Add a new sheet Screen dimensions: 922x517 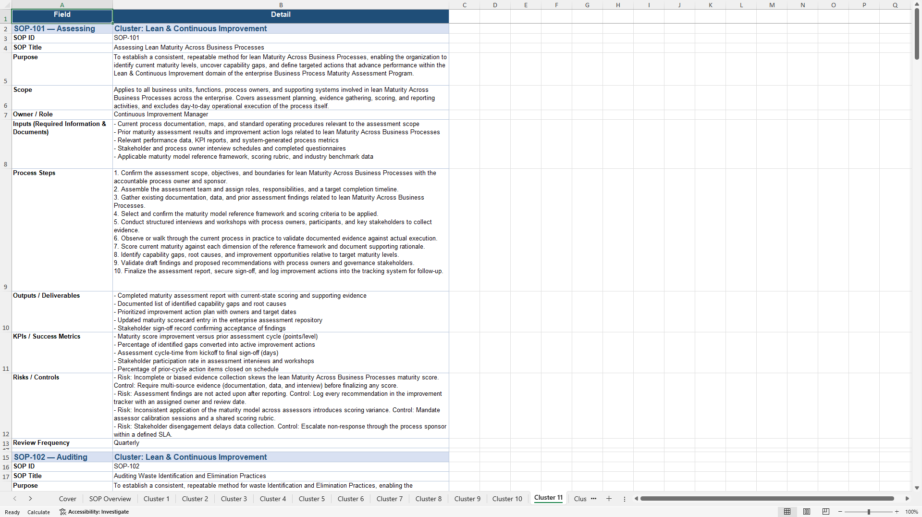pyautogui.click(x=609, y=499)
